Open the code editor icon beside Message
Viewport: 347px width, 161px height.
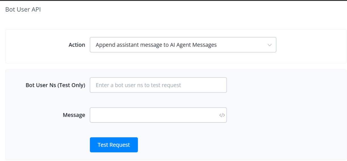point(222,115)
